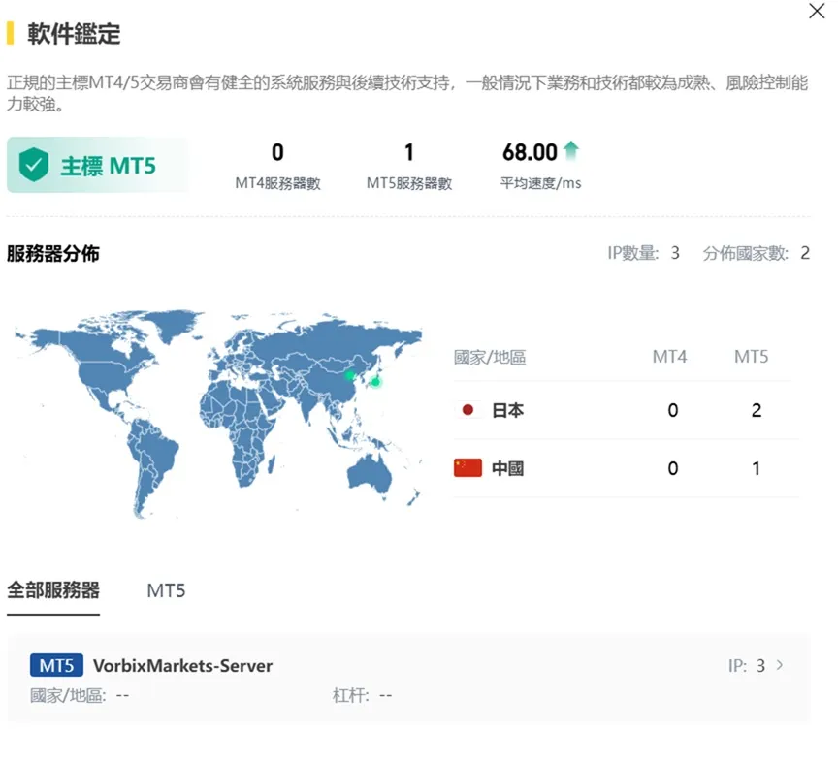Click the green up arrow beside 68.00

click(x=571, y=150)
